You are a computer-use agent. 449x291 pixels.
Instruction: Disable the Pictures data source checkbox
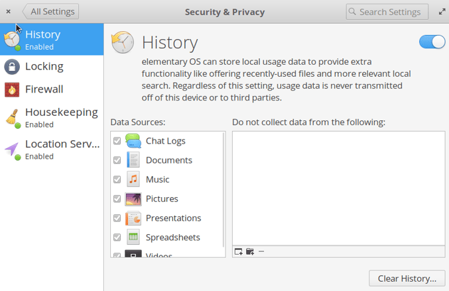(117, 198)
